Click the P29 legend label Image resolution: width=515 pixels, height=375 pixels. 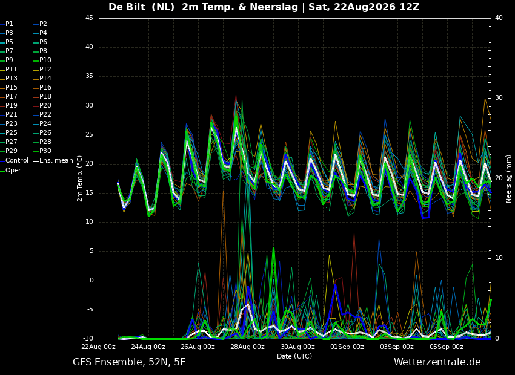pyautogui.click(x=11, y=151)
